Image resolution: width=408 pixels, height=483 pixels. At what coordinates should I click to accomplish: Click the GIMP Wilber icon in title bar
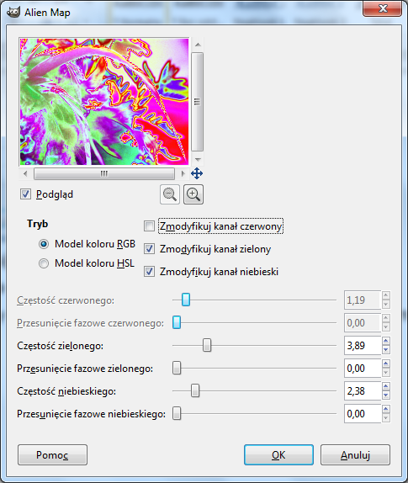pos(13,12)
